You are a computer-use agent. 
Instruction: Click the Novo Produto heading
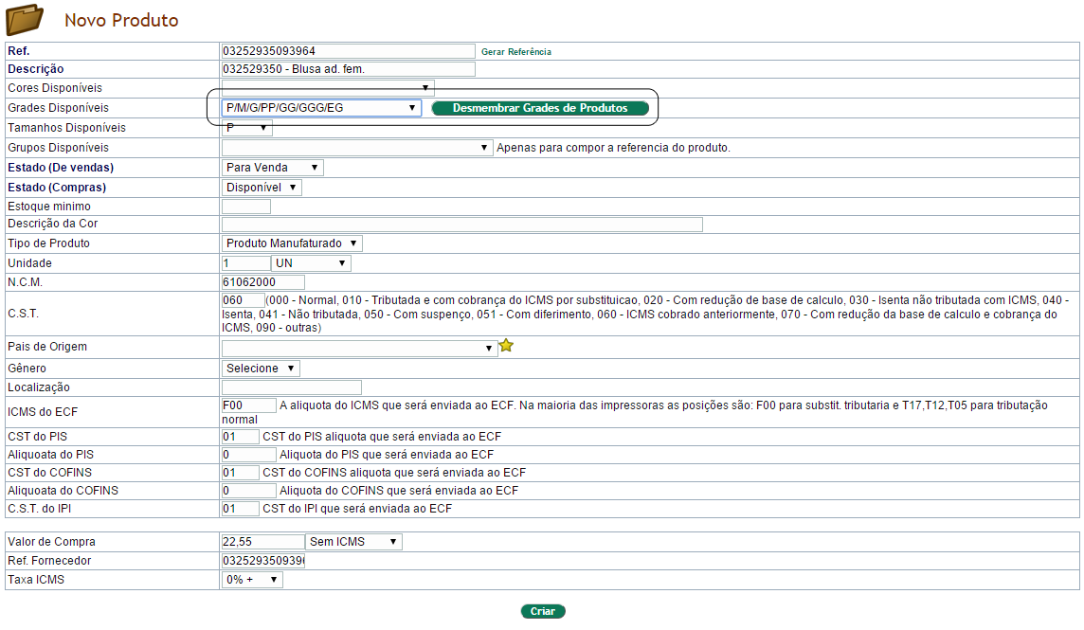point(121,20)
